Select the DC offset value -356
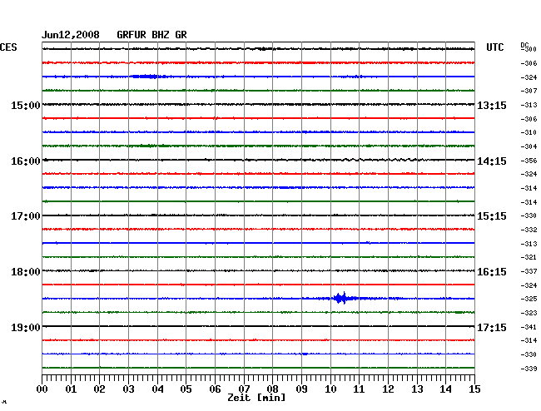 click(x=529, y=161)
